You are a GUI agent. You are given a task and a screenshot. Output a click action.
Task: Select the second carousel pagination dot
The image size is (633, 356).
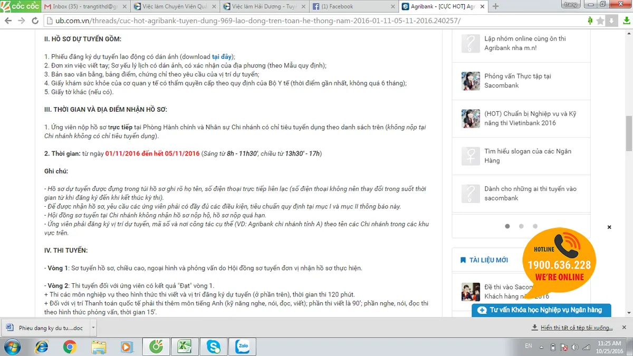tap(521, 226)
